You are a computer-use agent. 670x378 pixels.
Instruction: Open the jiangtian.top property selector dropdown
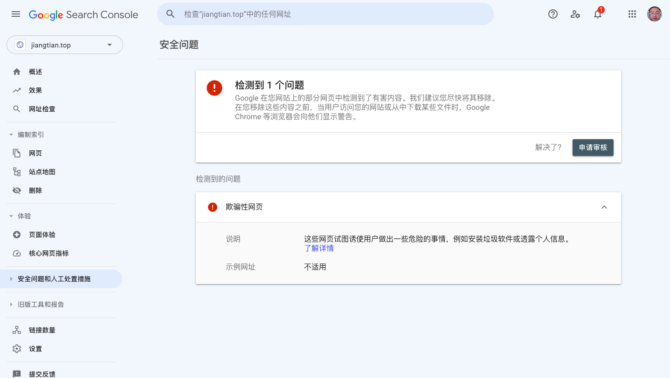pyautogui.click(x=65, y=45)
